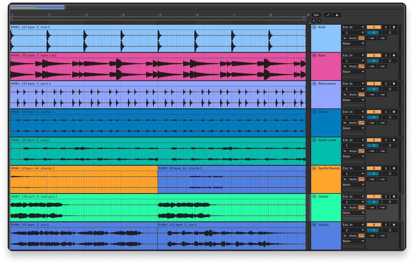The image size is (414, 264).
Task: Click the next locator arrow icon
Action: (318, 21)
